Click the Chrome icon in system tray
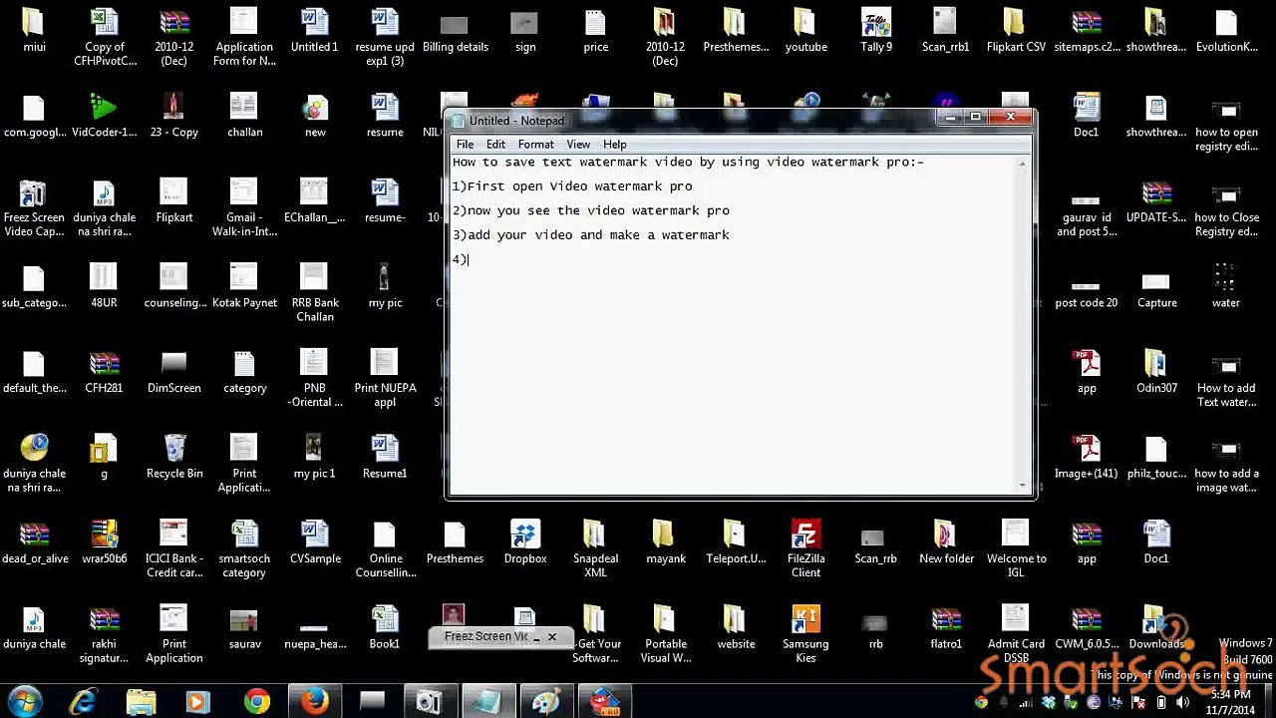This screenshot has width=1276, height=718. (982, 702)
